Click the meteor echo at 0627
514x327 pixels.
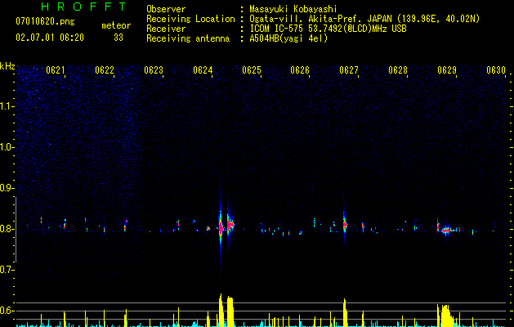click(345, 225)
